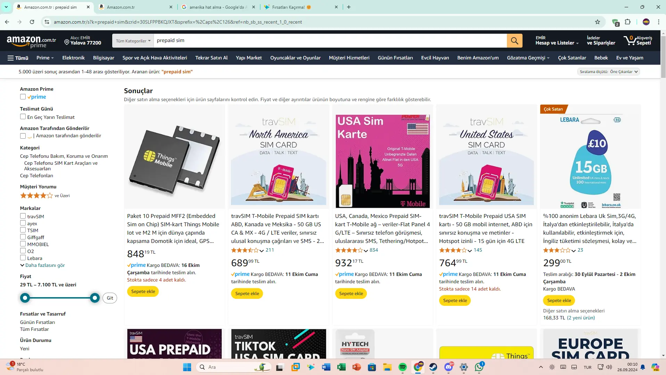Screen dimensions: 666x375
Task: Open USA Sim Karte product image
Action: pyautogui.click(x=383, y=161)
